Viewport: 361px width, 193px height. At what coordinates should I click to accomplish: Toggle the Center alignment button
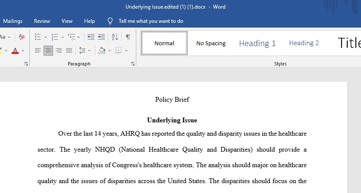48,50
